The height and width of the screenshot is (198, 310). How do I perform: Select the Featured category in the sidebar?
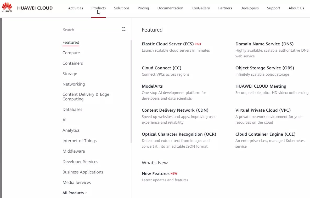click(71, 42)
